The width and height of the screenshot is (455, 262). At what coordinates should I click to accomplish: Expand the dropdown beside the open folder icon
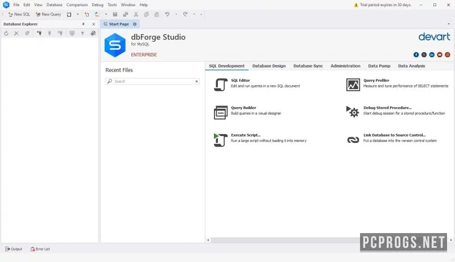(106, 14)
